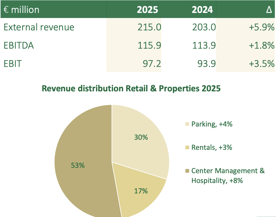Click the 113.9 EBITDA 2024 value

coord(204,45)
